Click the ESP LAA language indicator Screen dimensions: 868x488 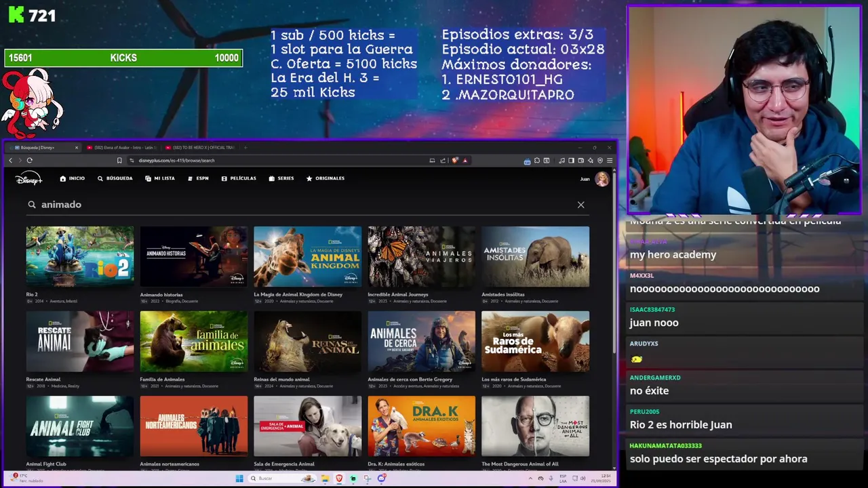(x=563, y=479)
